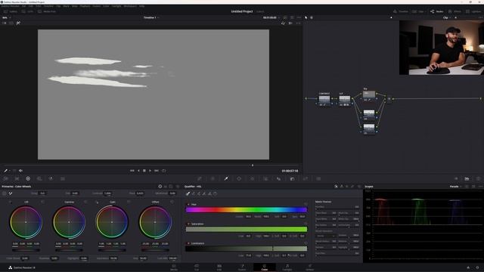The width and height of the screenshot is (484, 272).
Task: Switch to the Fusion page tab
Action: pyautogui.click(x=242, y=267)
